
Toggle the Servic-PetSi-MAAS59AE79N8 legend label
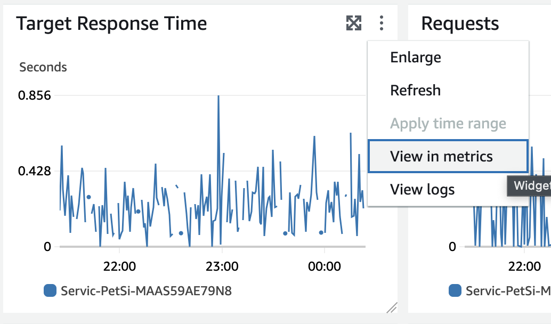click(x=146, y=291)
